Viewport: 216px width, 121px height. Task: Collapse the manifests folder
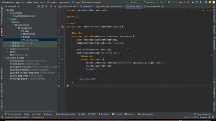click(x=8, y=13)
